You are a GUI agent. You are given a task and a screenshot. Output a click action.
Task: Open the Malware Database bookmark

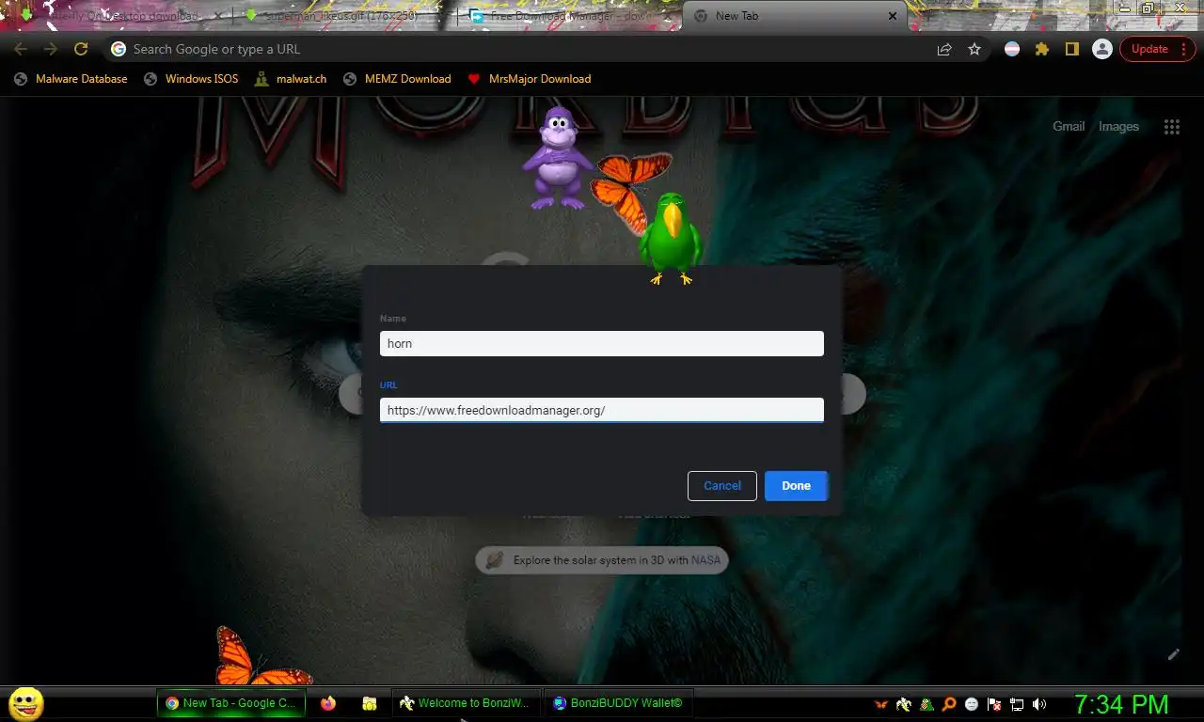tap(71, 79)
